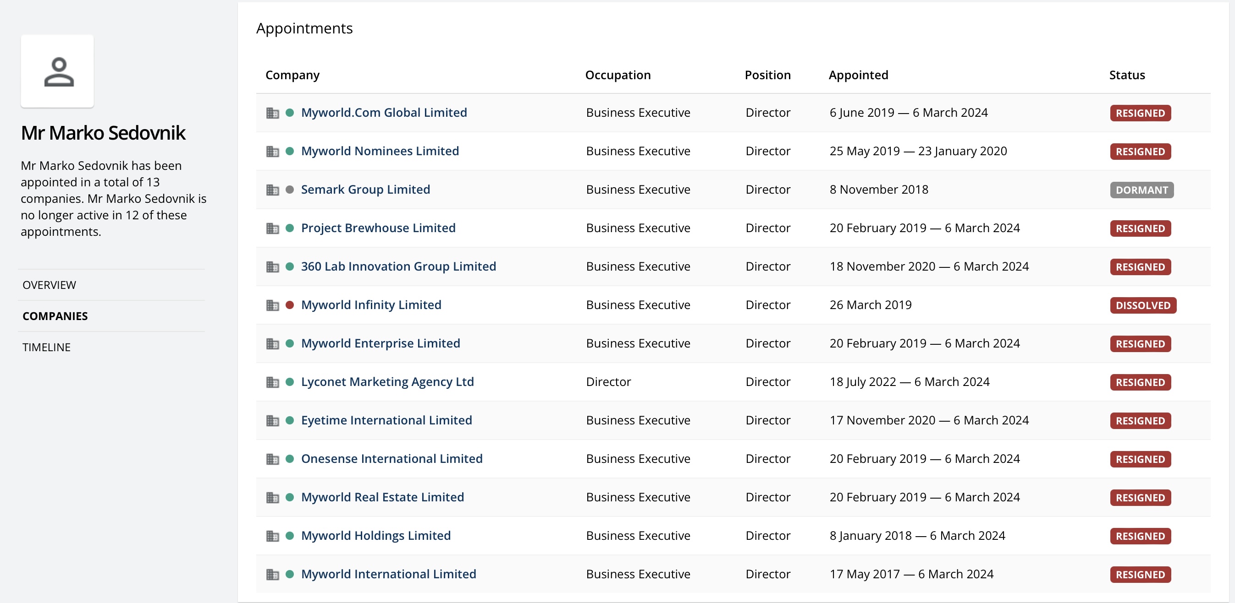Click building icon beside Myworld.Com Global Limited
1235x603 pixels.
pyautogui.click(x=272, y=113)
